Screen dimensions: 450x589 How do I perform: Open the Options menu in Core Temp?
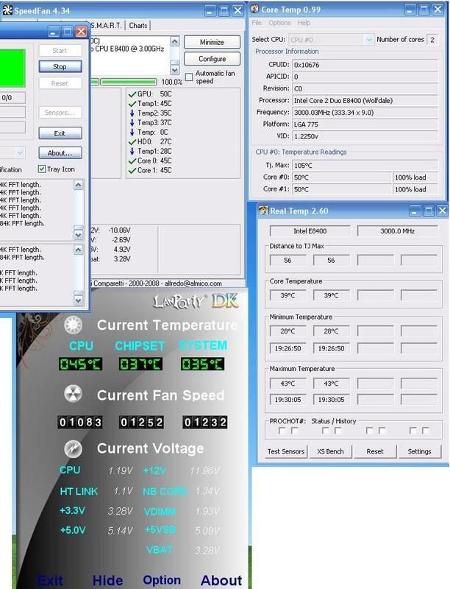[279, 23]
